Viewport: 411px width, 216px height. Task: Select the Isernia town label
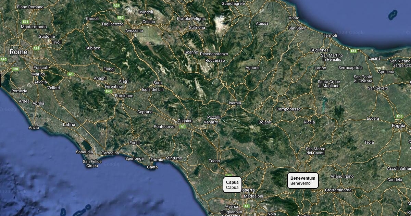click(235, 103)
